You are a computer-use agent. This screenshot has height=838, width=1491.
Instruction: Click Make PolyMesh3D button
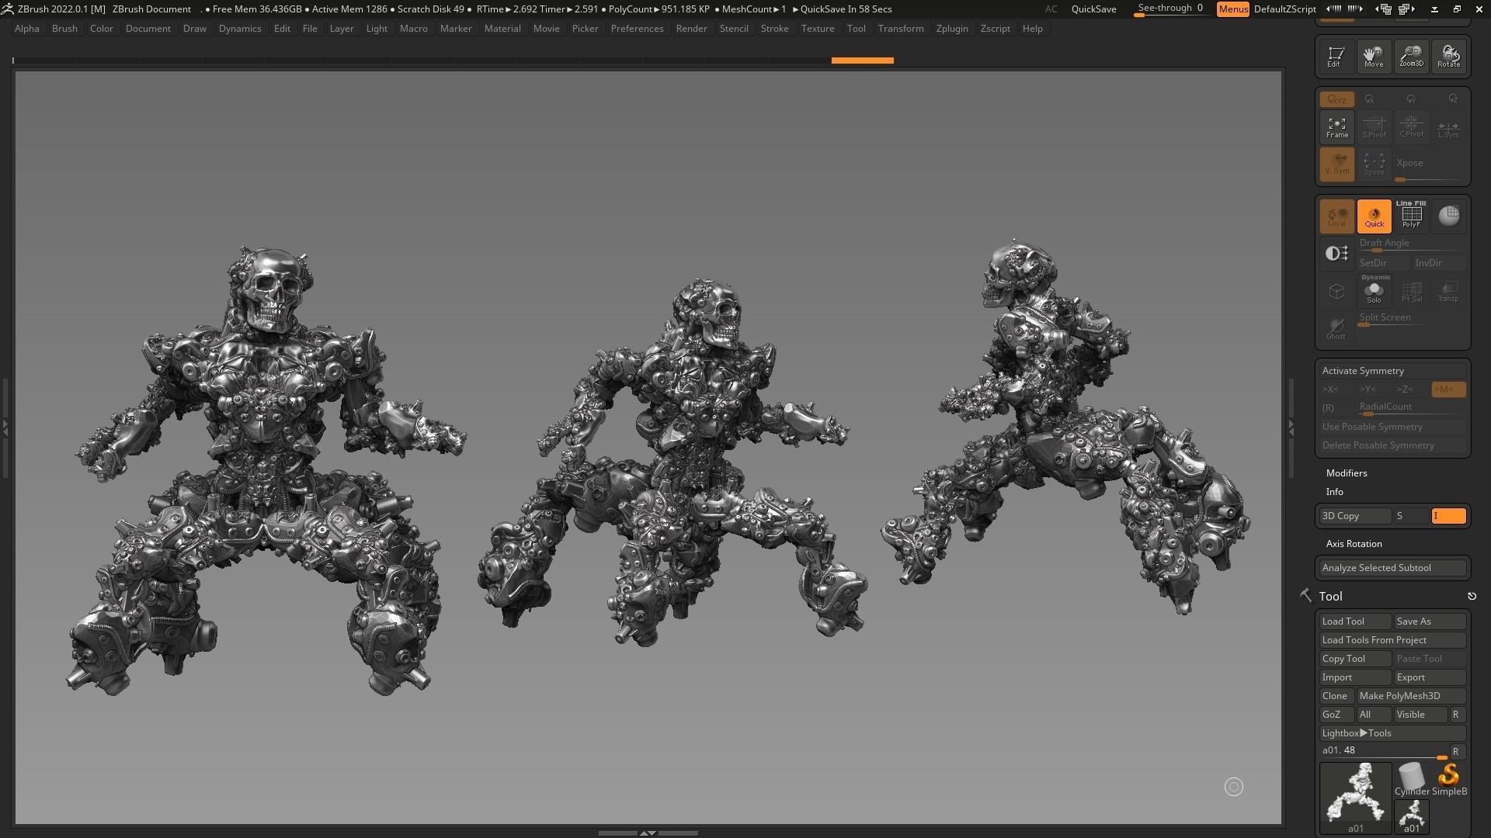[x=1410, y=696]
